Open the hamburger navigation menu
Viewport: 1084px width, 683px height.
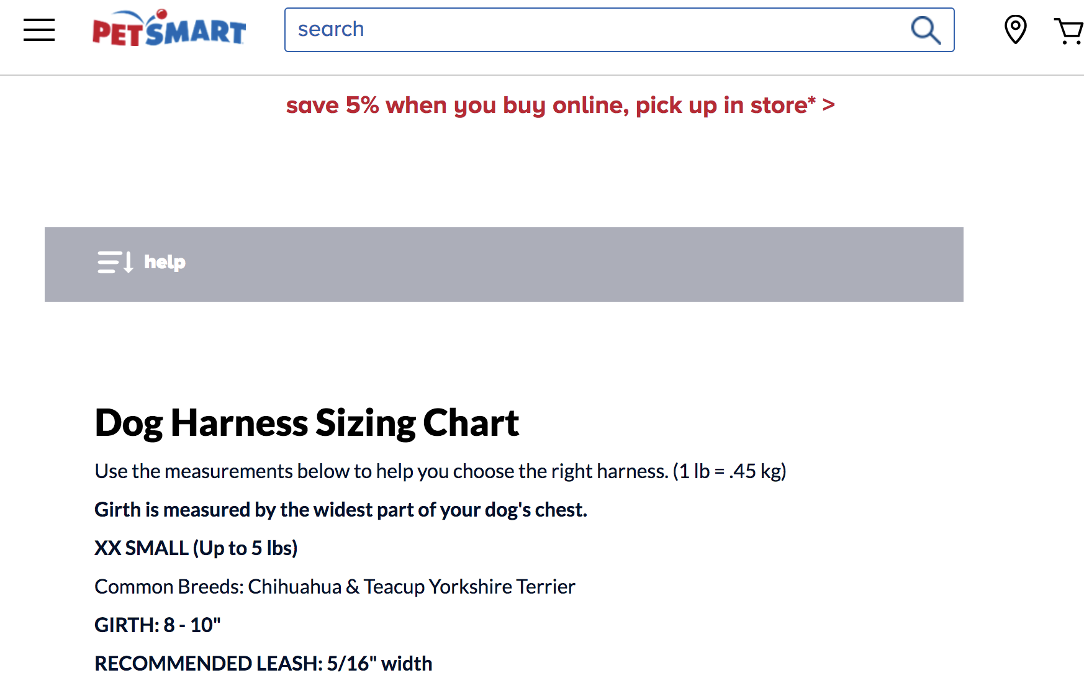coord(39,30)
